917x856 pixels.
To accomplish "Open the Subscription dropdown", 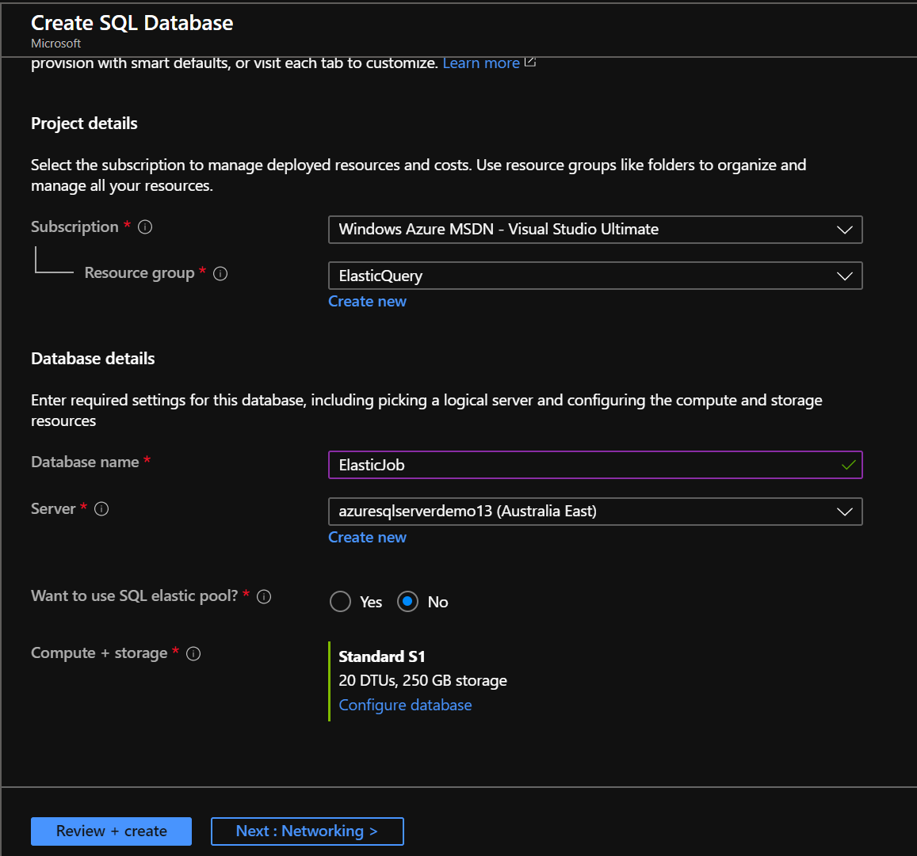I will point(844,230).
